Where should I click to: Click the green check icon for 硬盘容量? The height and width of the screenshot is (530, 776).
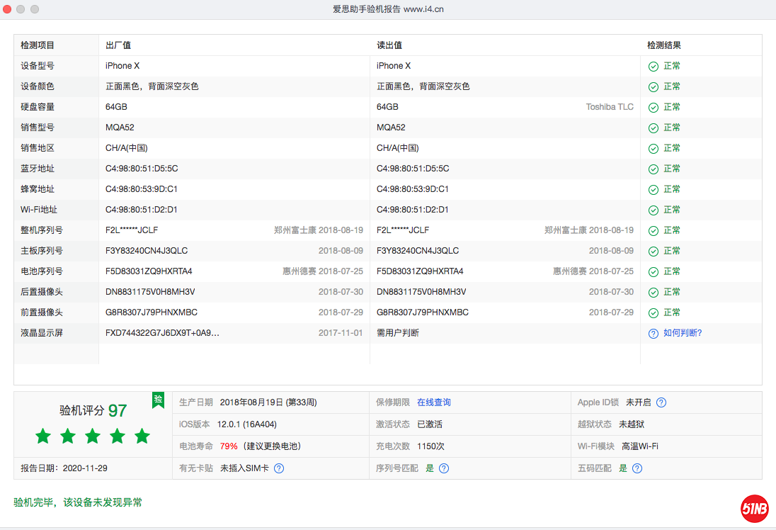click(654, 107)
